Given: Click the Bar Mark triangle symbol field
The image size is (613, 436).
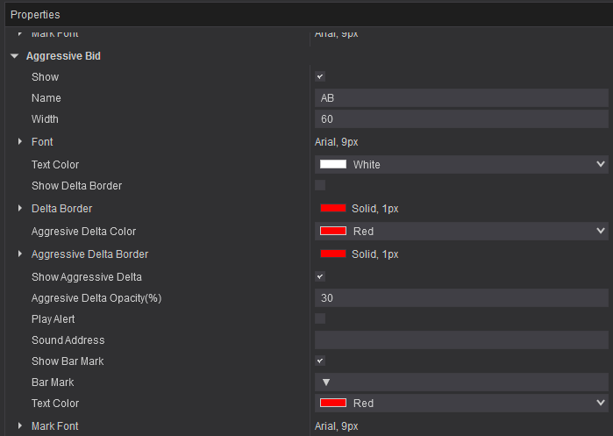Looking at the screenshot, I should (x=460, y=382).
